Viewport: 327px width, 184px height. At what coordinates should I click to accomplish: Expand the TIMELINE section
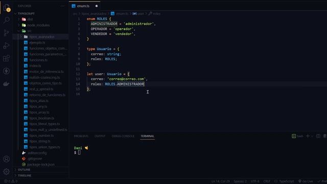(x=15, y=175)
